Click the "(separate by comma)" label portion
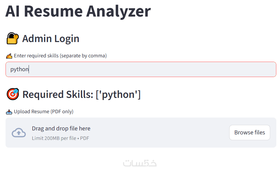Image resolution: width=280 pixels, height=170 pixels. [x=83, y=56]
